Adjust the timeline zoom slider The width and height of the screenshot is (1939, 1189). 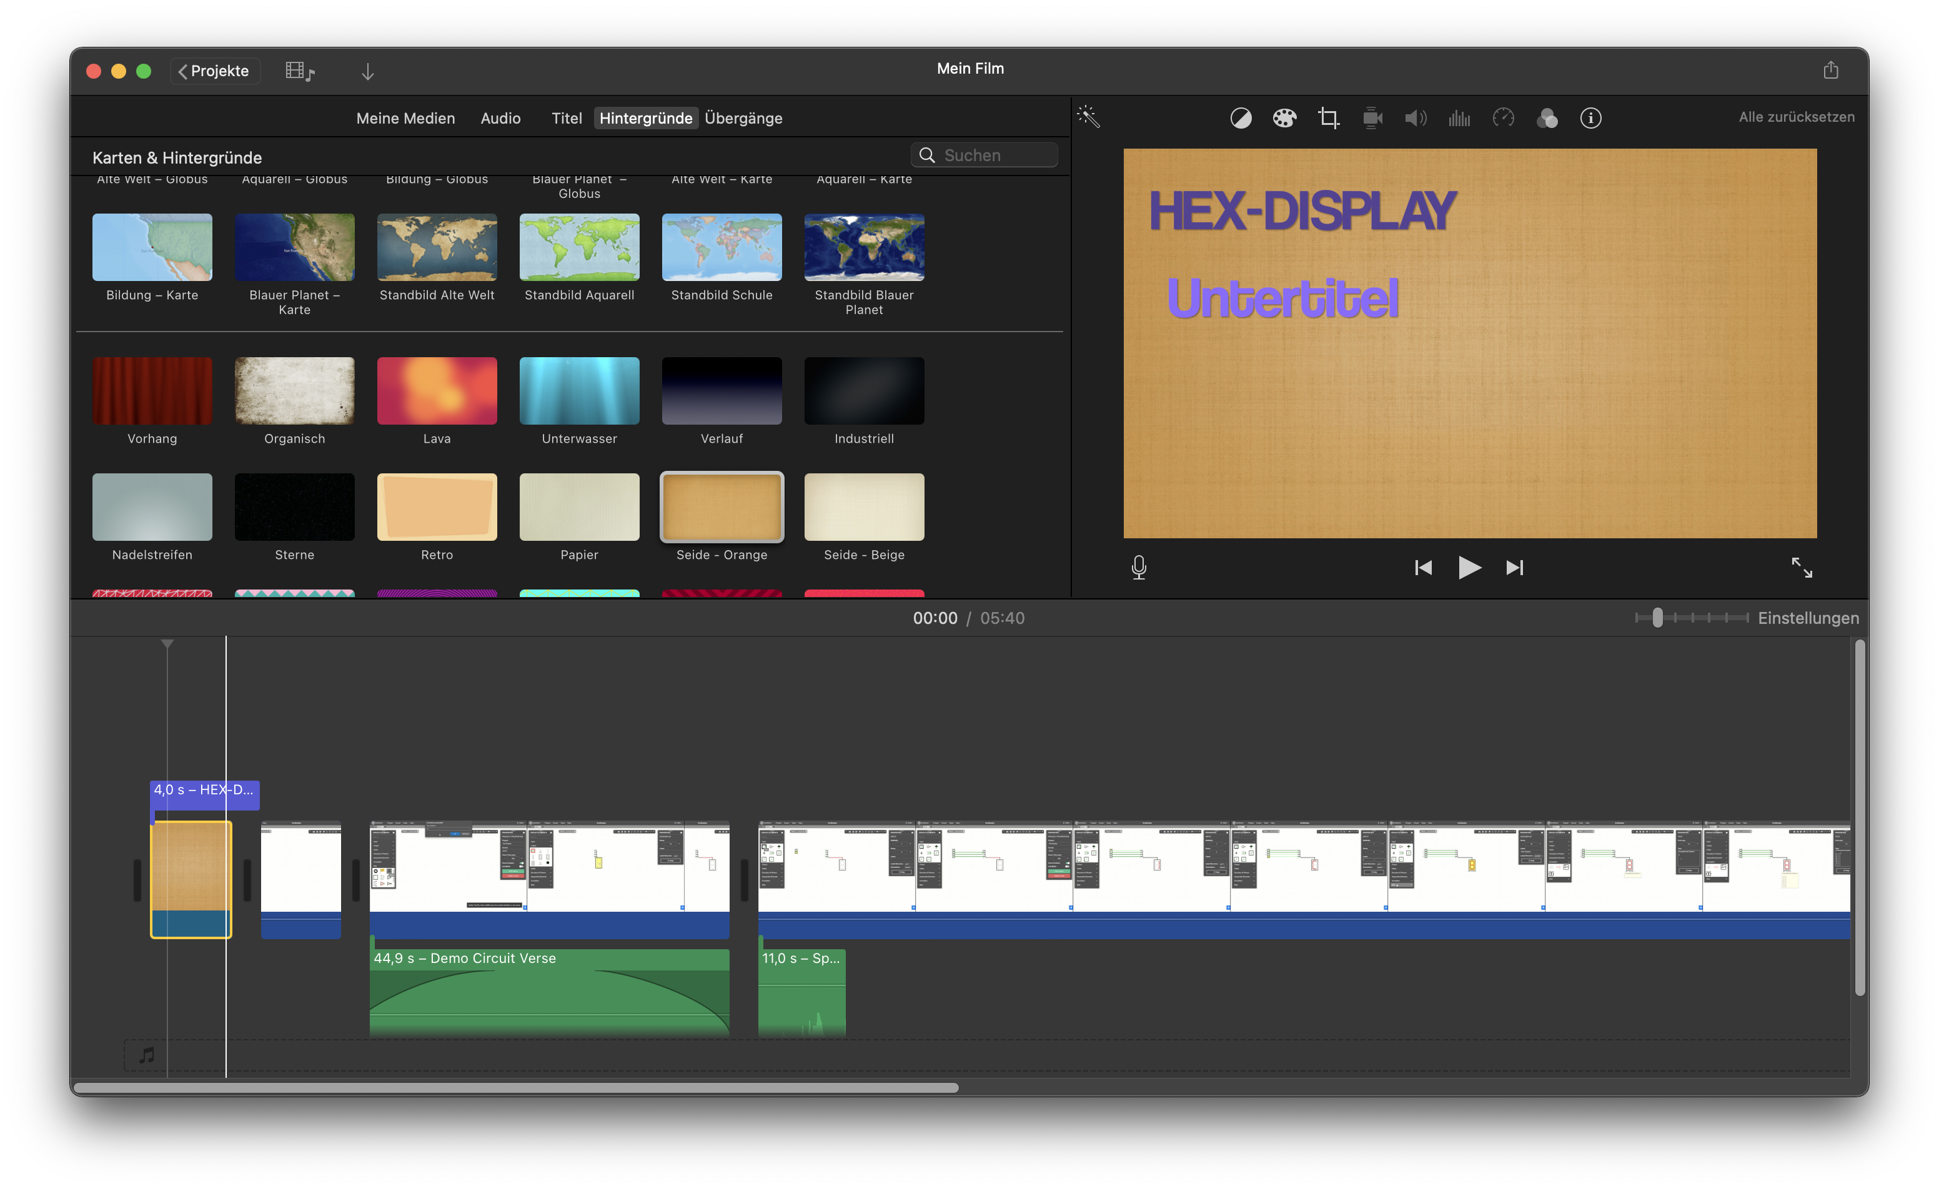[1657, 618]
